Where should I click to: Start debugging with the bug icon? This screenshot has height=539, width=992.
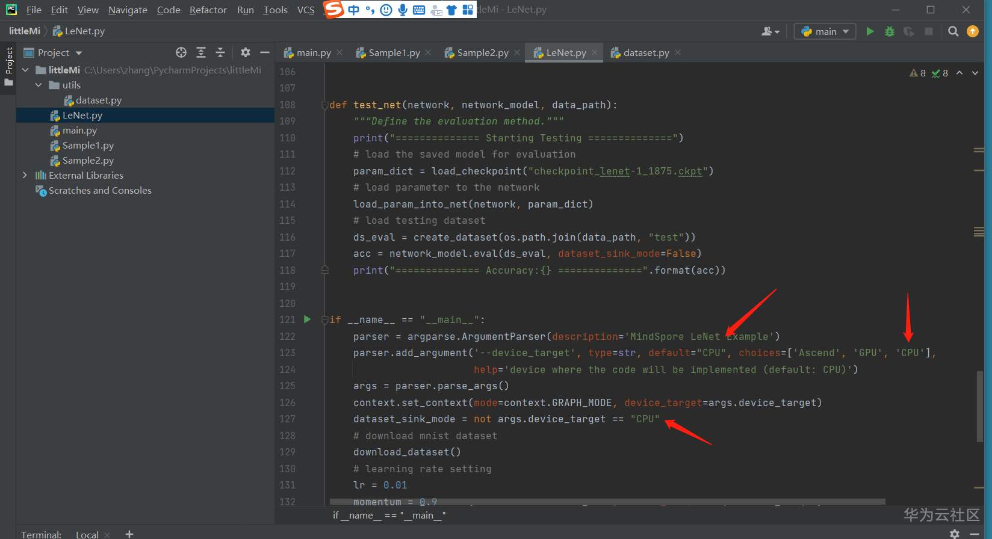889,31
